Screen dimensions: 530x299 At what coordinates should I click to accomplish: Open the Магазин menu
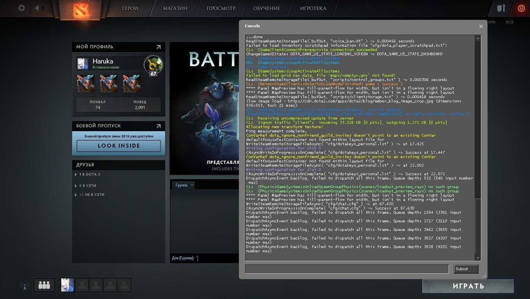[x=175, y=8]
